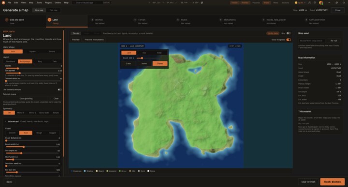Adjust the Sea depth slider
This screenshot has width=348, height=187.
point(32,153)
